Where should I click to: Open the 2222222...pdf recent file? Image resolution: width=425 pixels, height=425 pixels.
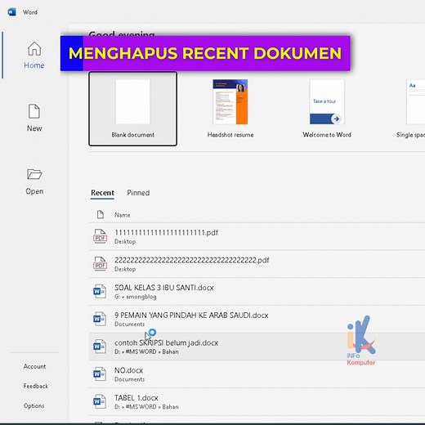[x=257, y=264]
